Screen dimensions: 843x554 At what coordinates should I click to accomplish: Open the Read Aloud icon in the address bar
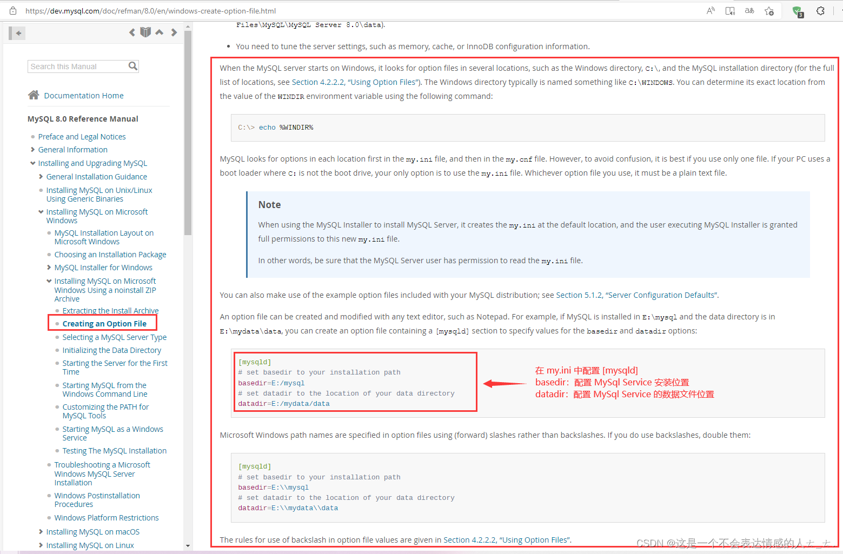711,11
